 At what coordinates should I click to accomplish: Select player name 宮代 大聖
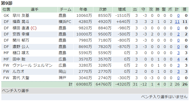[x=21, y=78]
